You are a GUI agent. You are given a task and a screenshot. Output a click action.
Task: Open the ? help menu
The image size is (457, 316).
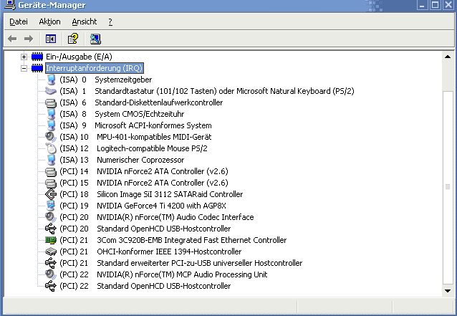click(x=110, y=21)
